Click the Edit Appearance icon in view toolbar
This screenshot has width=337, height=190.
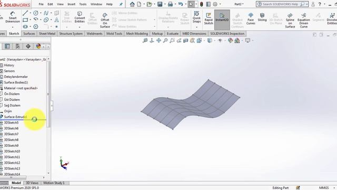(x=230, y=40)
